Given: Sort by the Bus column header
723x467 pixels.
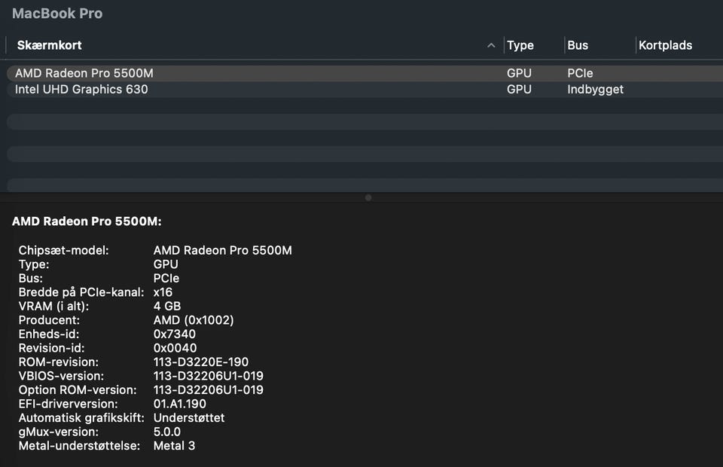Looking at the screenshot, I should pyautogui.click(x=578, y=45).
